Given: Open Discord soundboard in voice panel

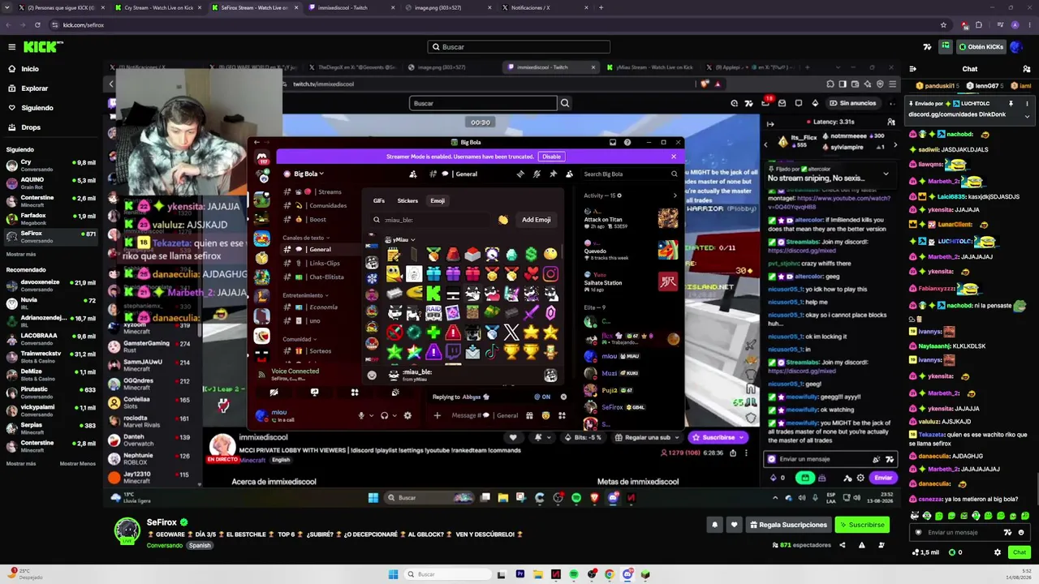Looking at the screenshot, I should click(395, 393).
